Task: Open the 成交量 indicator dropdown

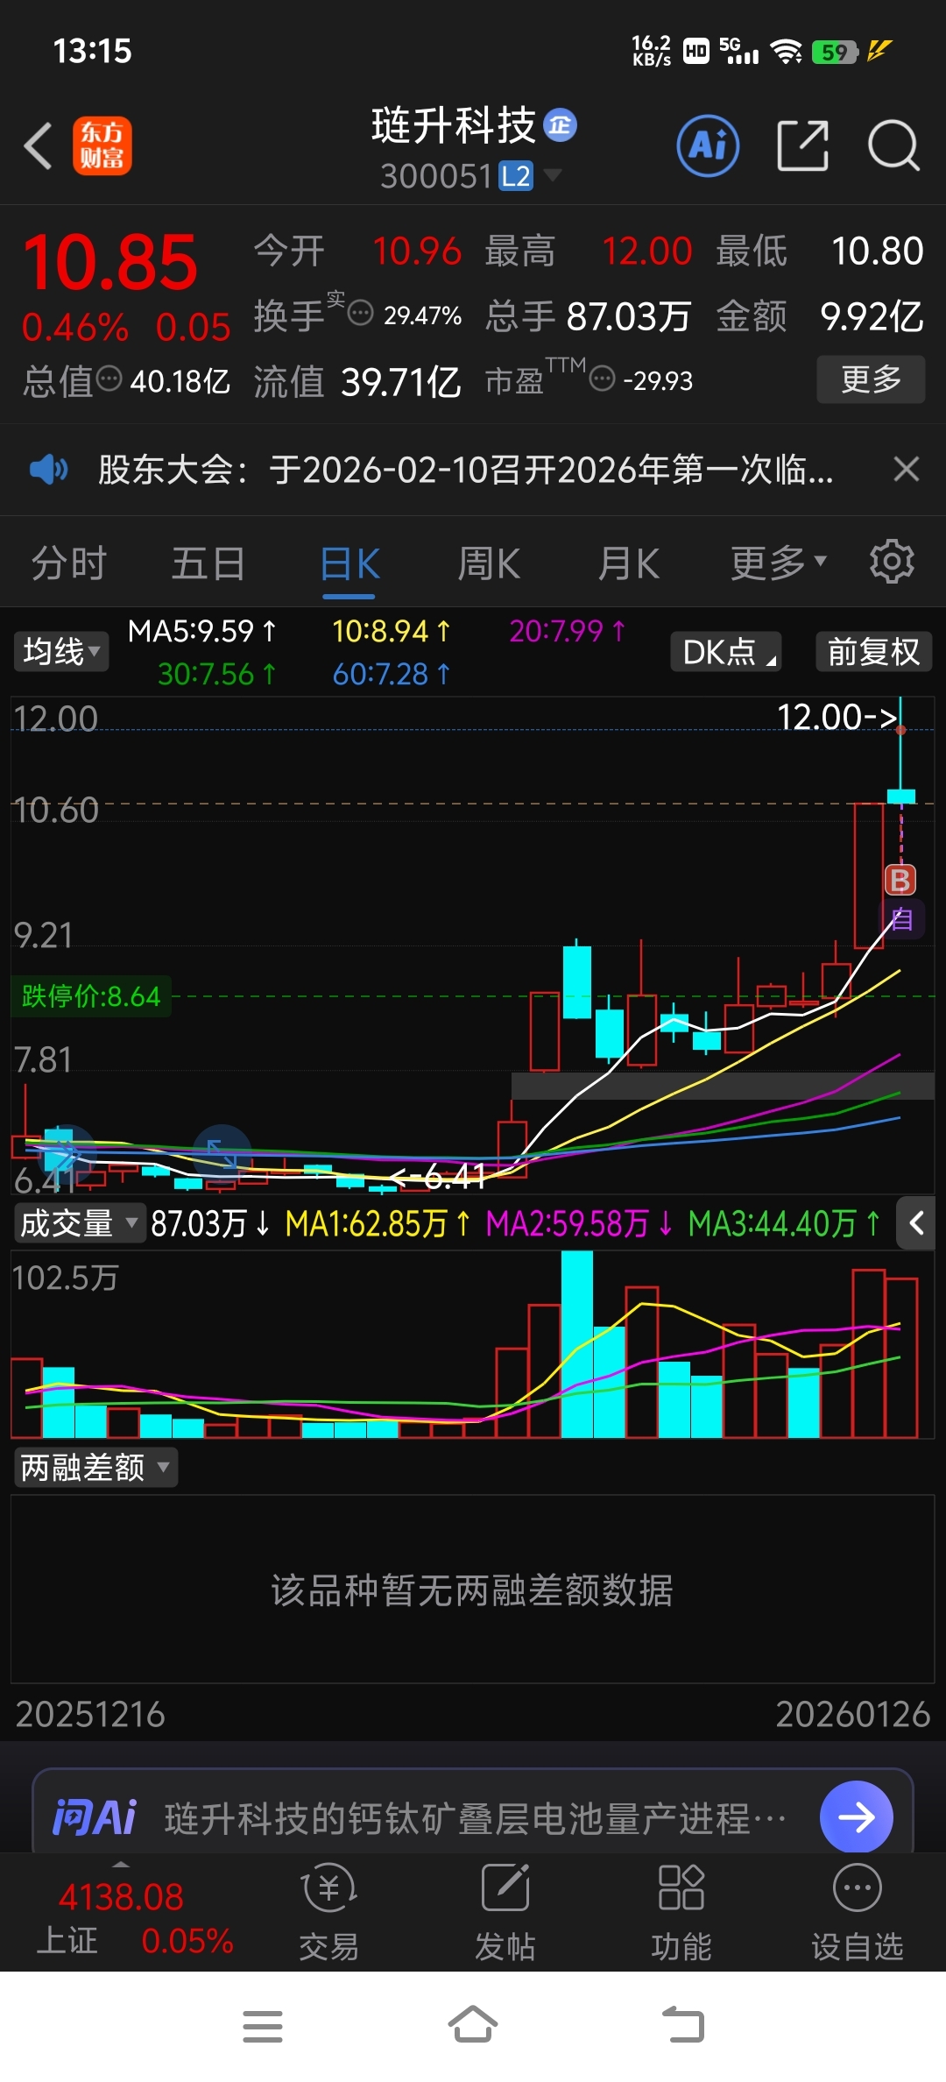Action: [79, 1223]
